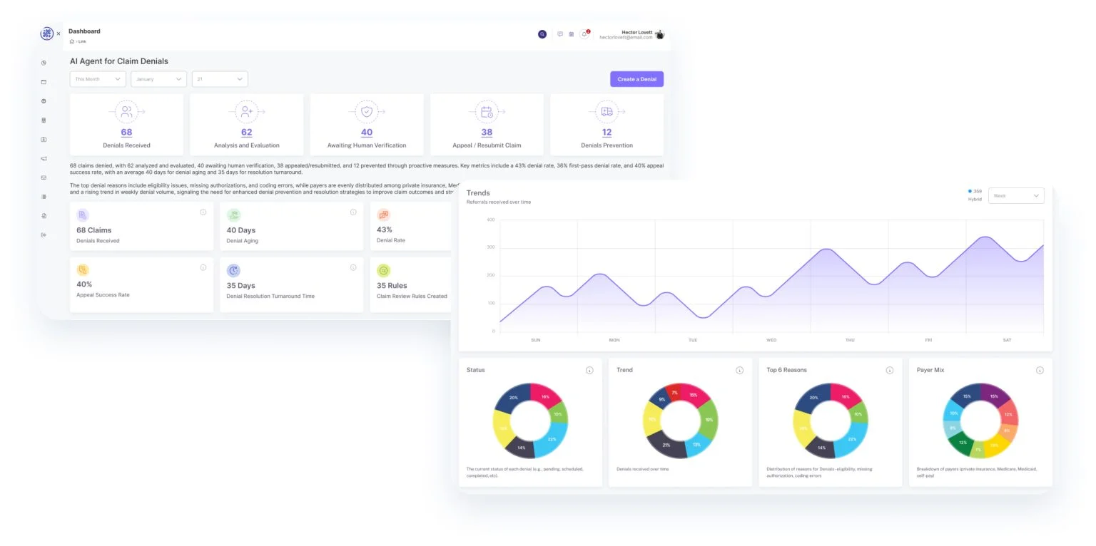This screenshot has height=546, width=1096.
Task: Click info icon on Payer Mix card
Action: tap(1040, 370)
